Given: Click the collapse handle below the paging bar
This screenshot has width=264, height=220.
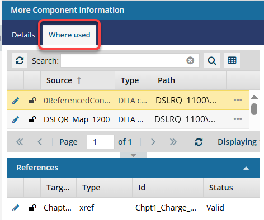Looking at the screenshot, I should click(x=134, y=155).
